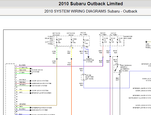The image size is (151, 115).
Task: Select the 'HOT IN ACC OR ON' label
Action: pyautogui.click(x=71, y=34)
